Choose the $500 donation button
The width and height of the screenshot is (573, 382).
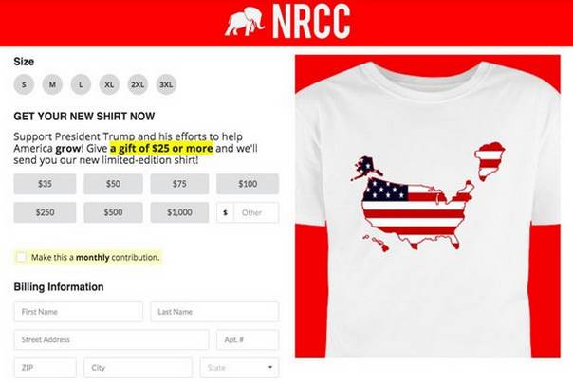coord(113,212)
